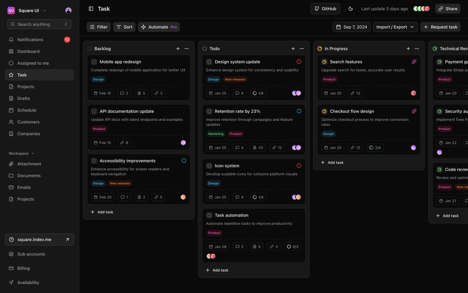468x293 pixels.
Task: Check off the Mobile app redesign task
Action: pos(93,61)
